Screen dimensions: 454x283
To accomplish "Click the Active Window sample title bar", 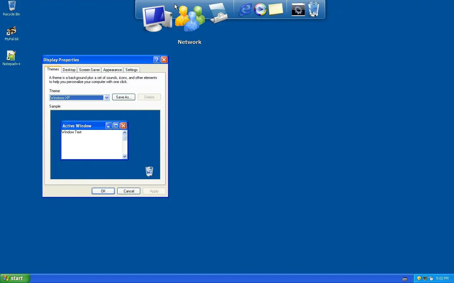I will click(x=94, y=126).
